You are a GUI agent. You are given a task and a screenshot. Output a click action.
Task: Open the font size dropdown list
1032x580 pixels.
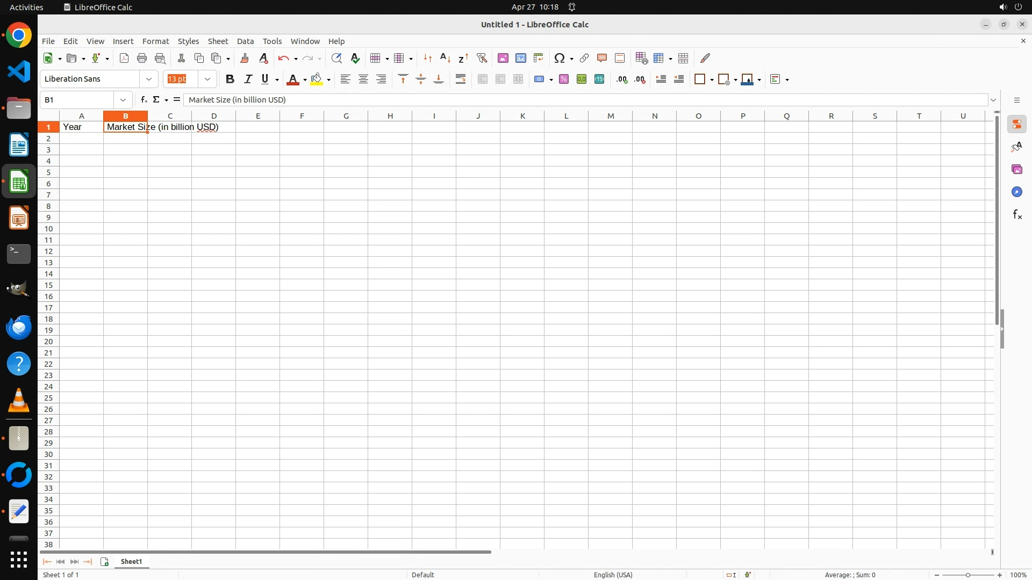pos(207,79)
